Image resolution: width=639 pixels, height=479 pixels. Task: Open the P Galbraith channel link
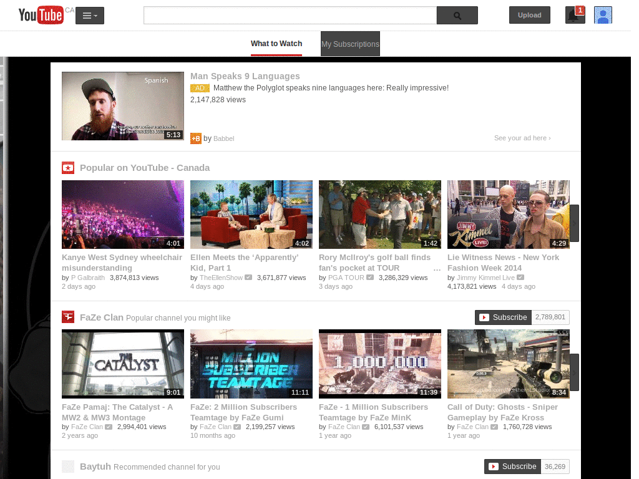(88, 278)
